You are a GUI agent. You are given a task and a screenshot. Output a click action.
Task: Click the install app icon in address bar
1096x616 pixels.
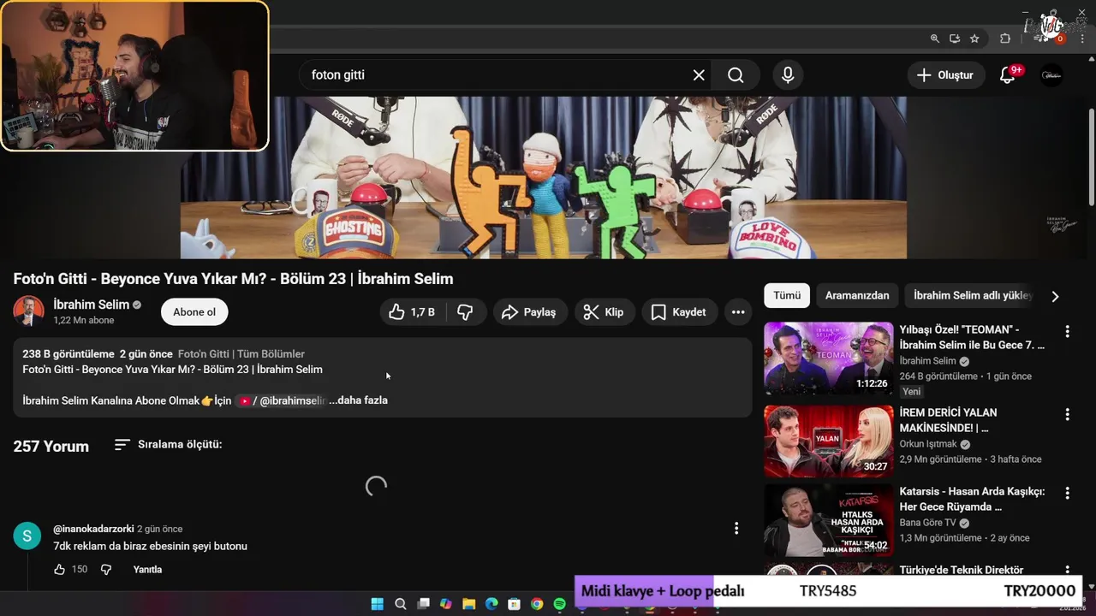pyautogui.click(x=955, y=38)
